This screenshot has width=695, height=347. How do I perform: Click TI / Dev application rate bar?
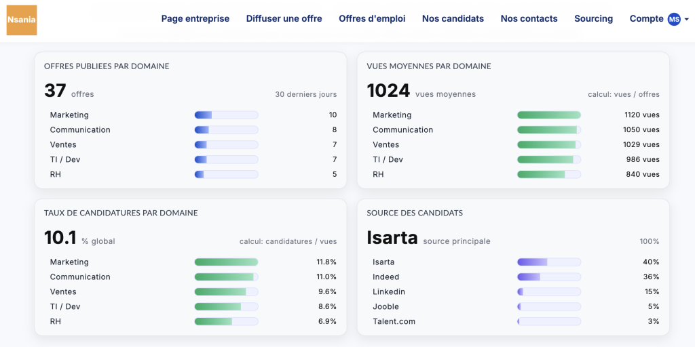226,307
